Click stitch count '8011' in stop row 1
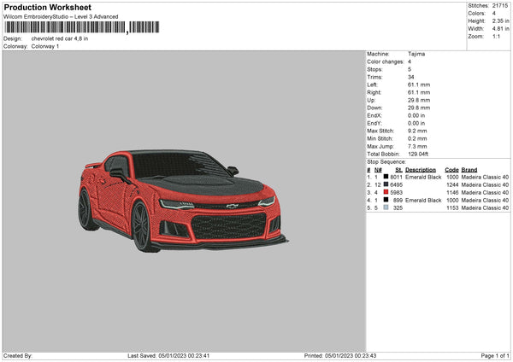513x362 pixels. [x=396, y=177]
